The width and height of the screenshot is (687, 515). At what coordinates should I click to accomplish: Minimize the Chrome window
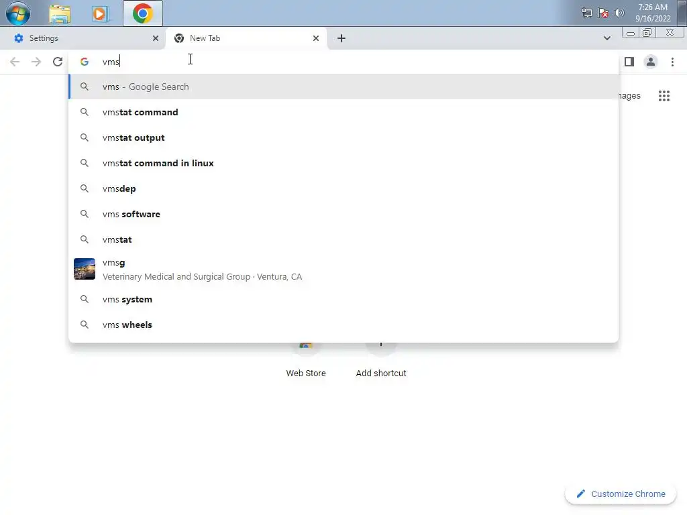631,33
